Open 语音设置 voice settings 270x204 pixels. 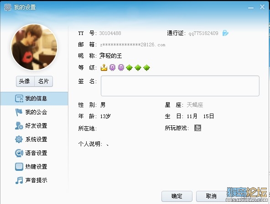(x=34, y=153)
